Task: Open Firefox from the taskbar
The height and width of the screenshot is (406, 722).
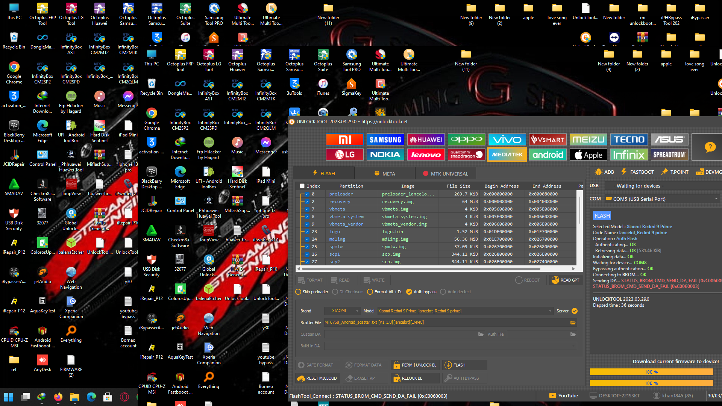Action: point(58,397)
